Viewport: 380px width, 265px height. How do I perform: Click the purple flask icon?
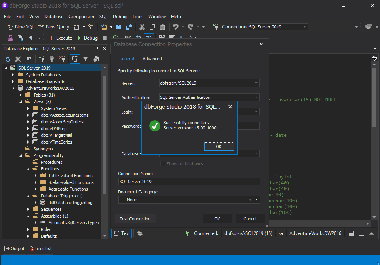[x=10, y=38]
